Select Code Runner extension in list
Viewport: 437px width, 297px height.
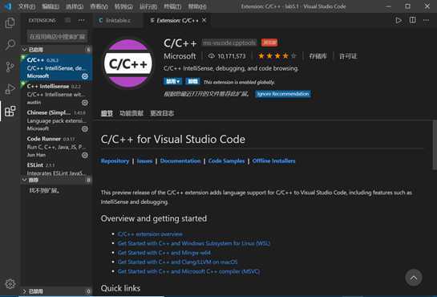[56, 146]
